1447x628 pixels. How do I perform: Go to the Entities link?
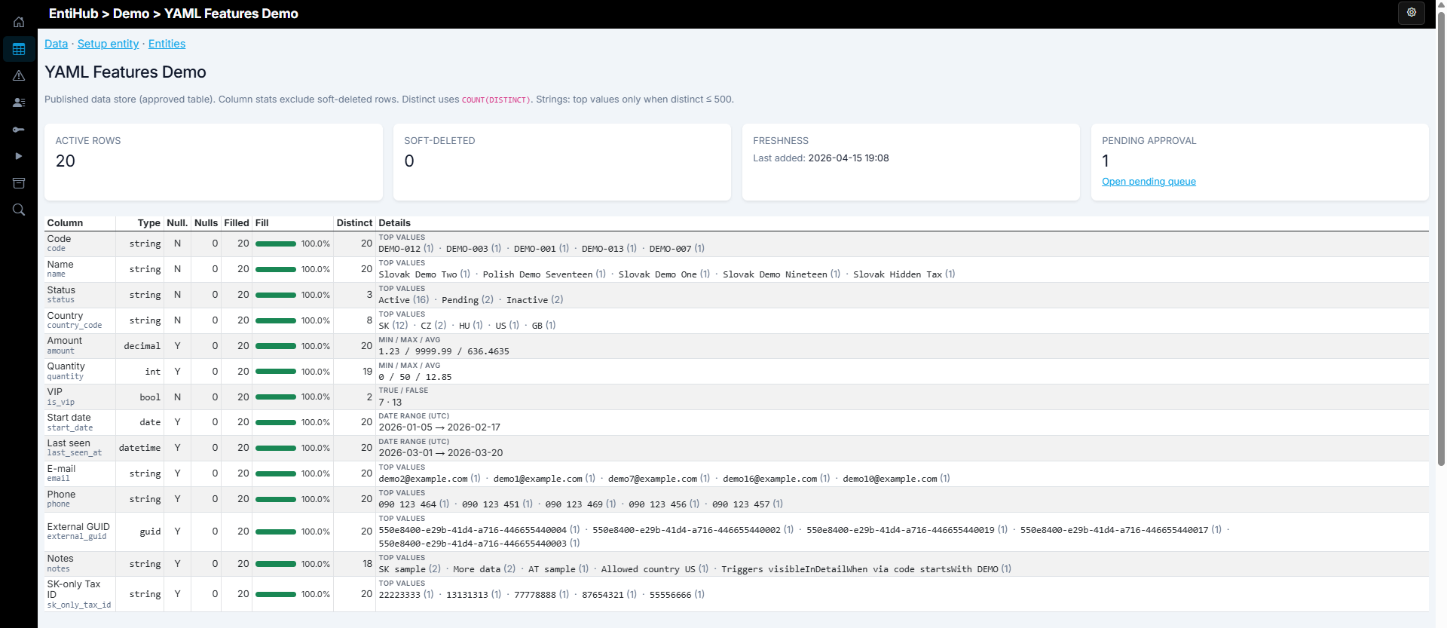pos(167,44)
